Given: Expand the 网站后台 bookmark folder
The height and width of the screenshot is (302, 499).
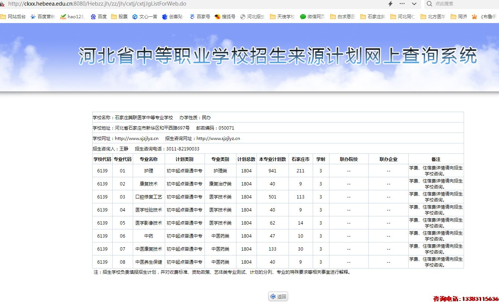Looking at the screenshot, I should (13, 17).
